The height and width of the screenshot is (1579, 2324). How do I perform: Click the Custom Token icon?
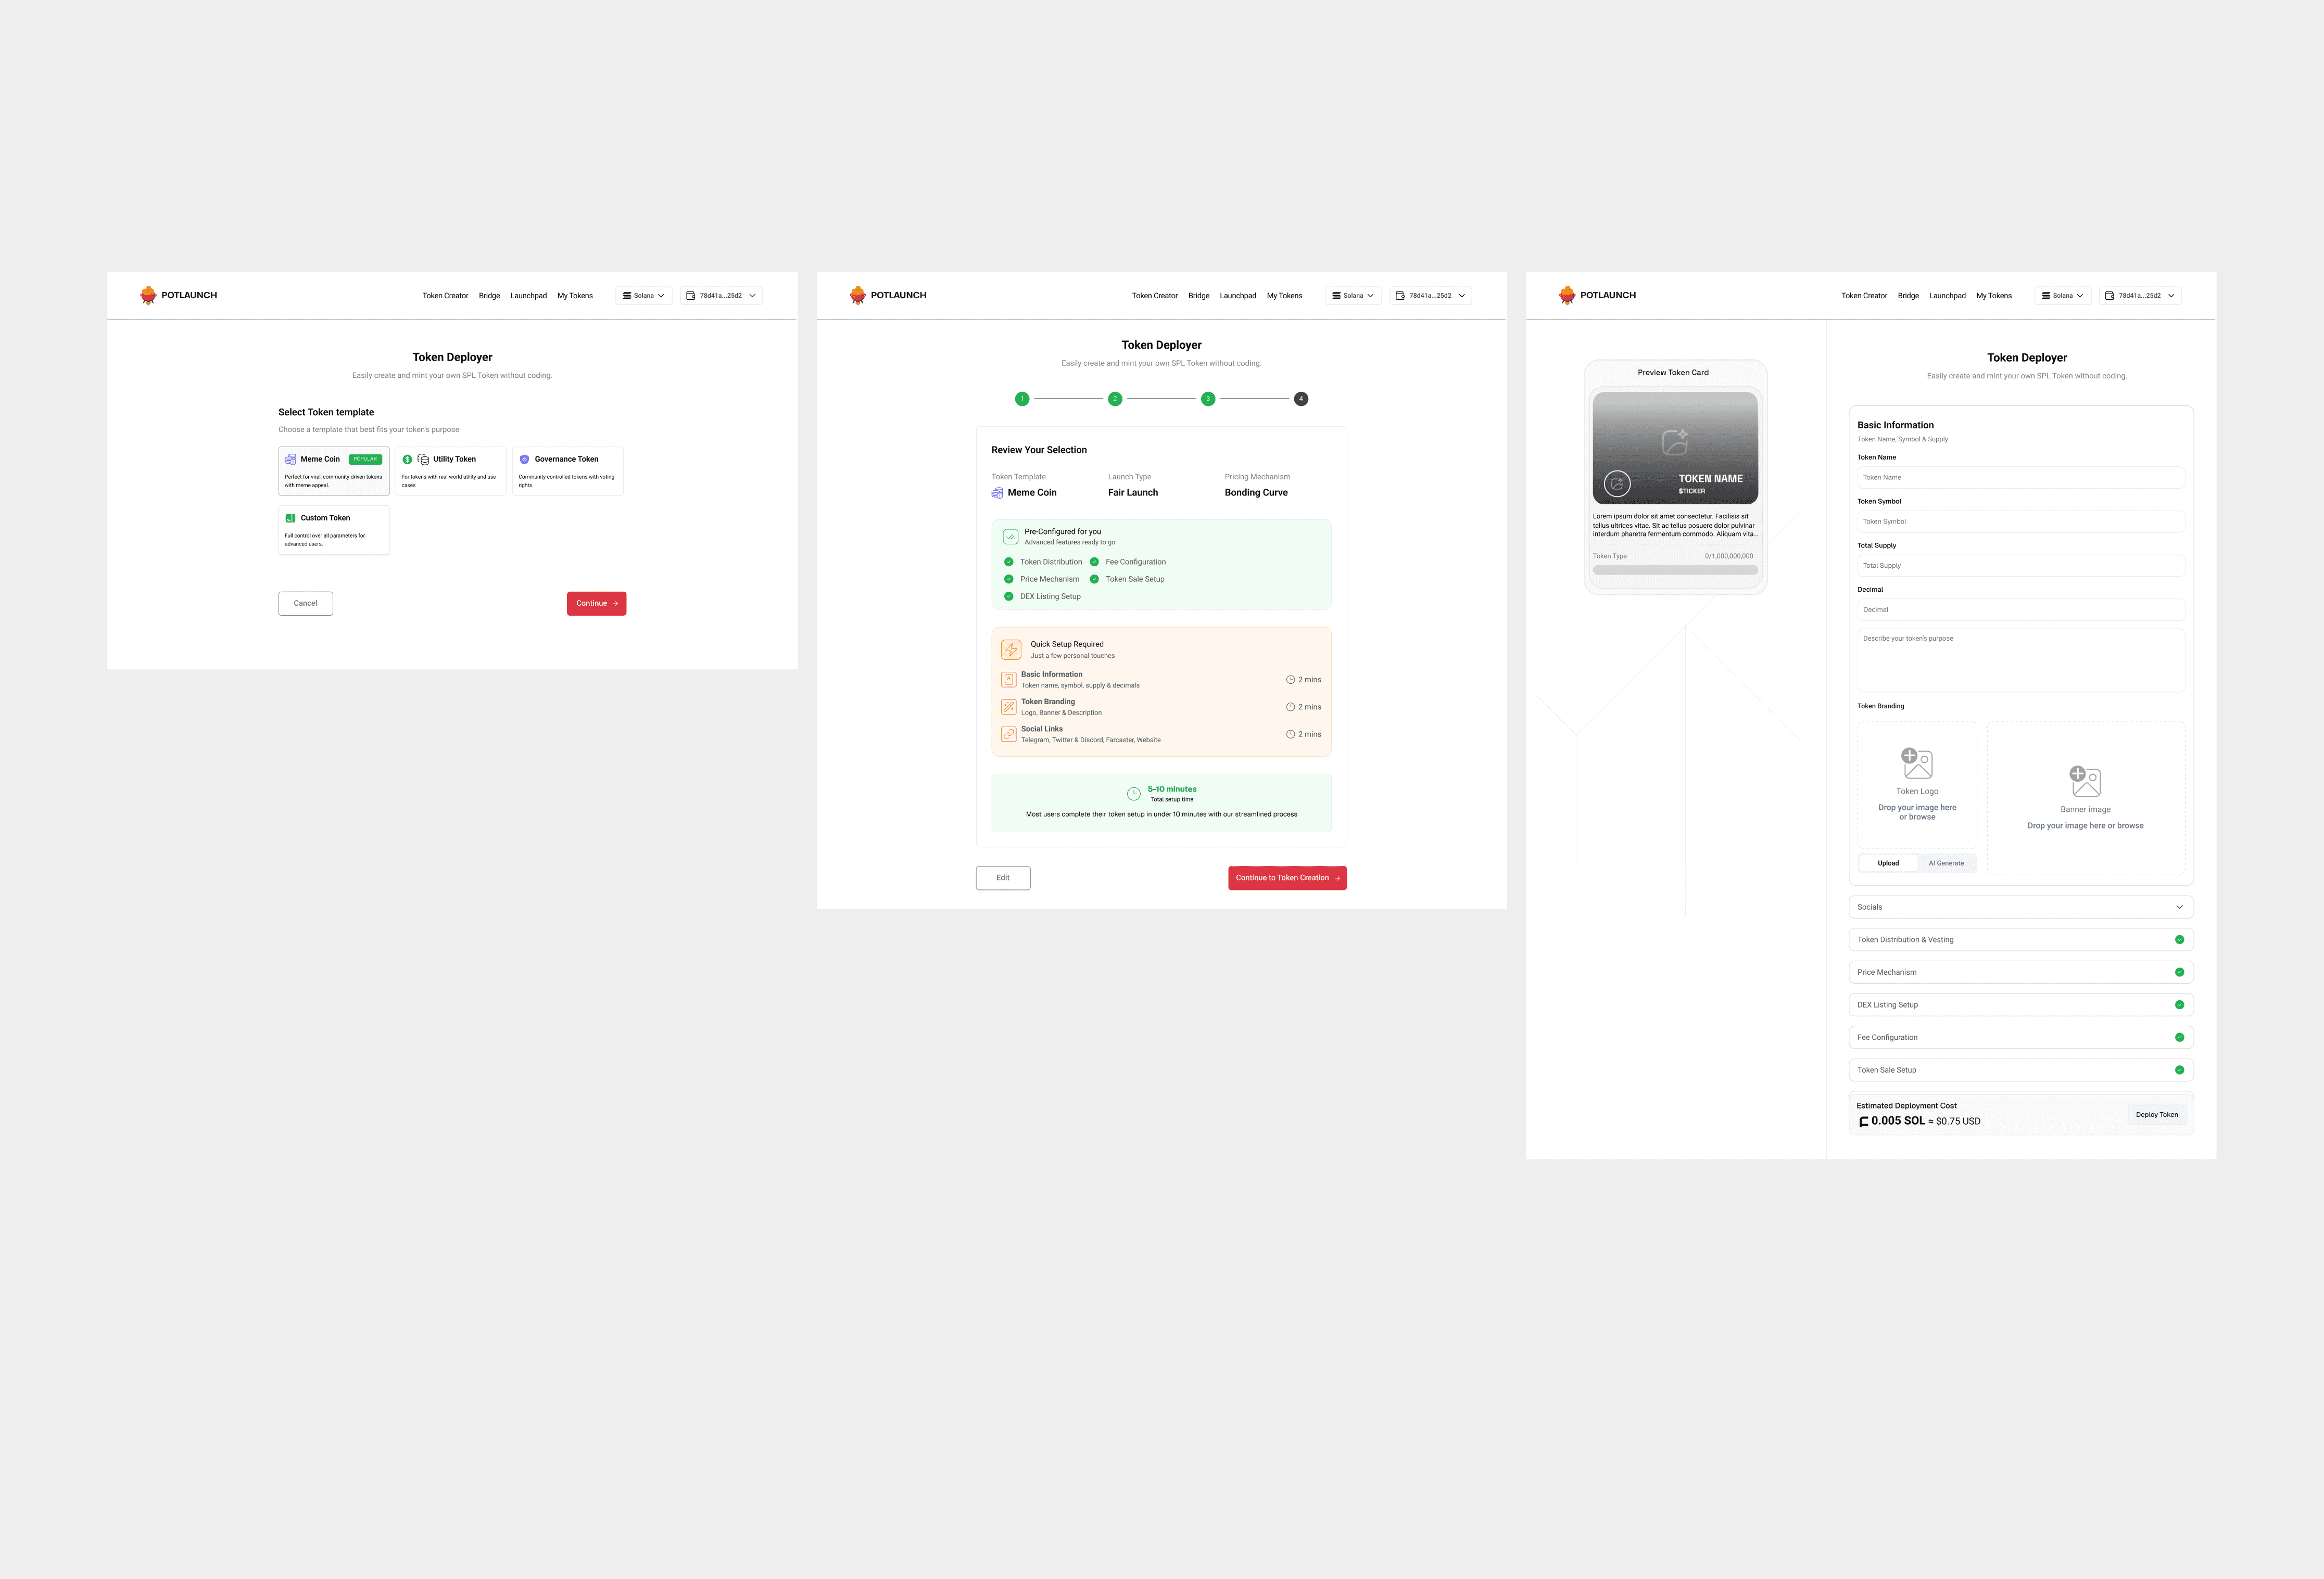(x=290, y=518)
